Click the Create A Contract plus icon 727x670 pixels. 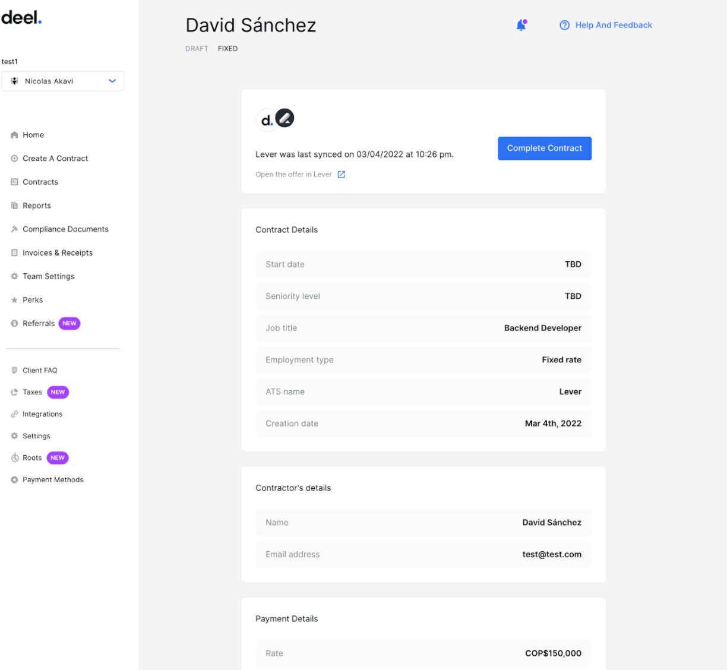[x=14, y=159]
